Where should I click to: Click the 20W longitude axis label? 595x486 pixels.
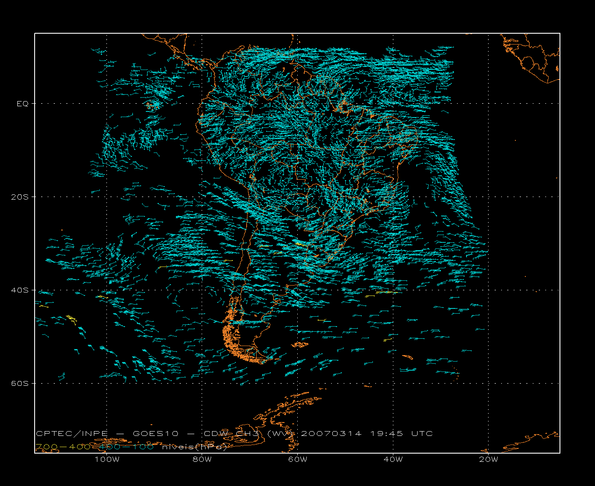489,459
